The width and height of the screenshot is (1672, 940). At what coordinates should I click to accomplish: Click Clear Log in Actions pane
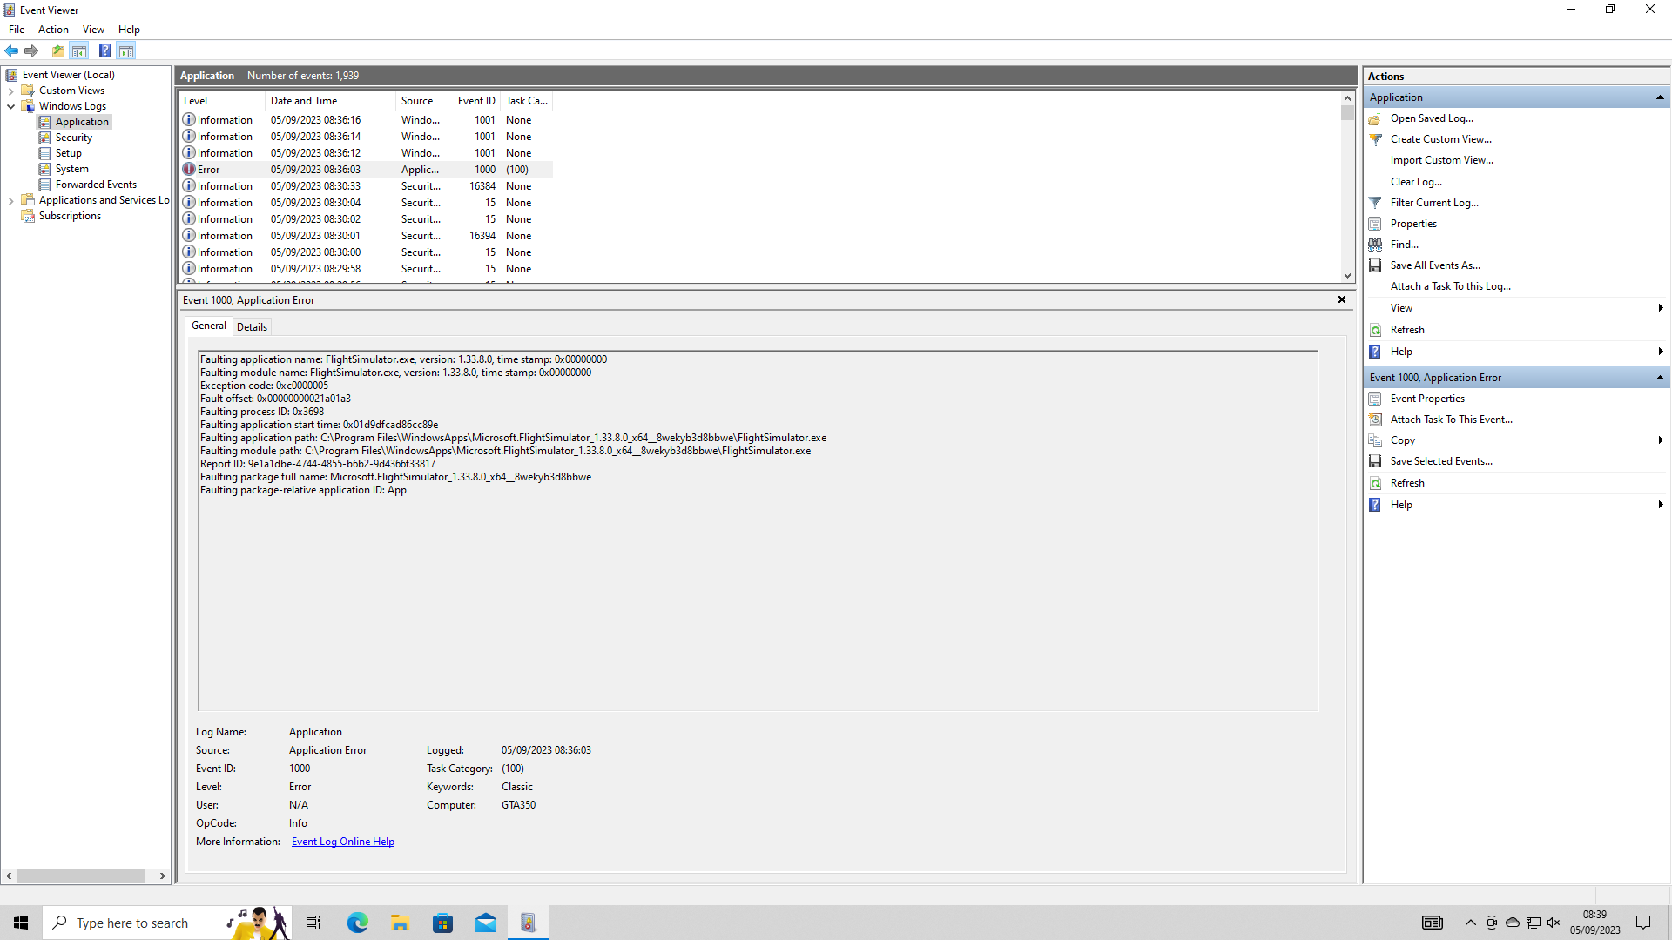coord(1415,182)
